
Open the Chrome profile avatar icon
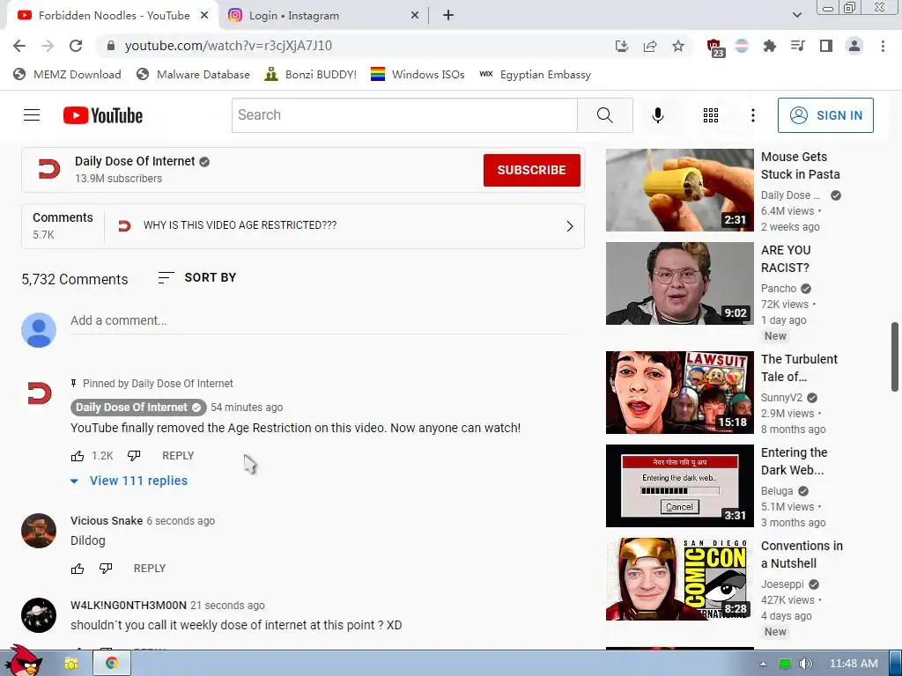[x=854, y=46]
